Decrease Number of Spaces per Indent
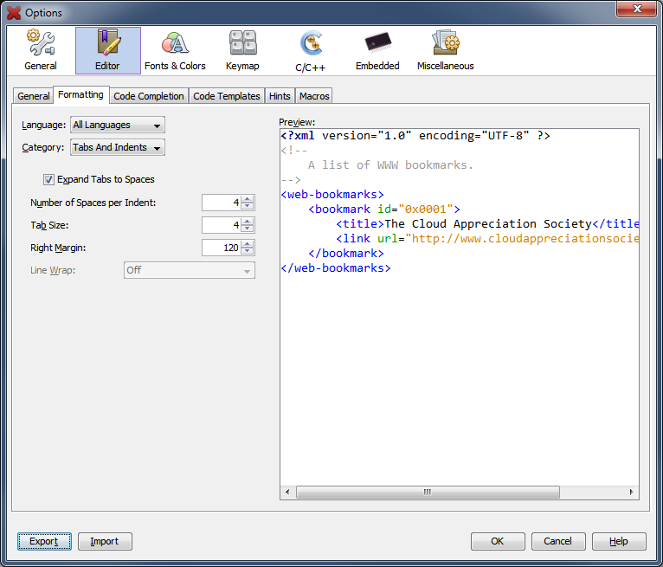 coord(248,206)
